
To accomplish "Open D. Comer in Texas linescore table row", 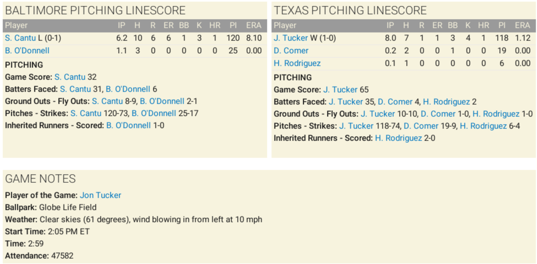I will click(291, 51).
